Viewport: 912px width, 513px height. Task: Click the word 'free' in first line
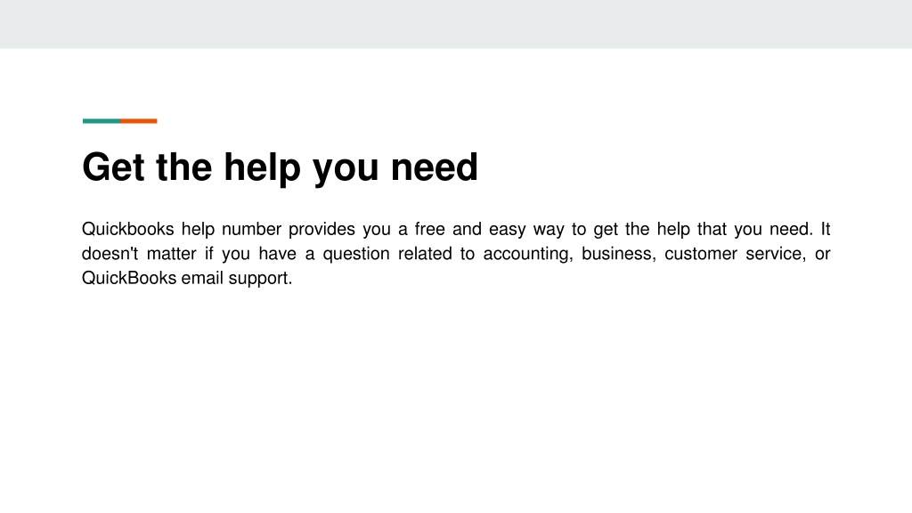click(430, 229)
